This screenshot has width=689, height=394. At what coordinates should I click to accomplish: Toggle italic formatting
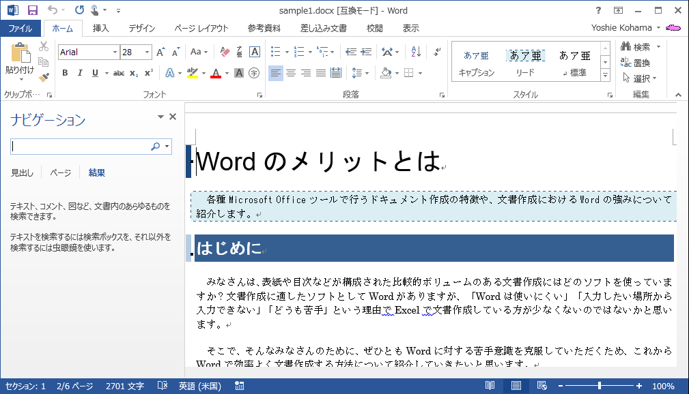(x=80, y=73)
